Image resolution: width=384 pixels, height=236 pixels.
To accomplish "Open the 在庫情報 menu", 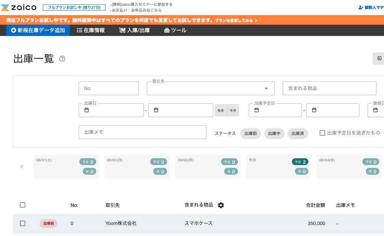I will [91, 30].
